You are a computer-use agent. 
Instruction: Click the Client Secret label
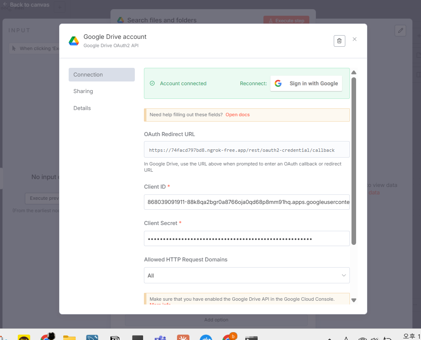pos(160,223)
